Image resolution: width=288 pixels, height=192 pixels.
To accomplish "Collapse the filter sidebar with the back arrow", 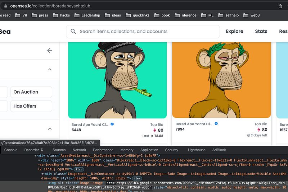I will pos(50,51).
